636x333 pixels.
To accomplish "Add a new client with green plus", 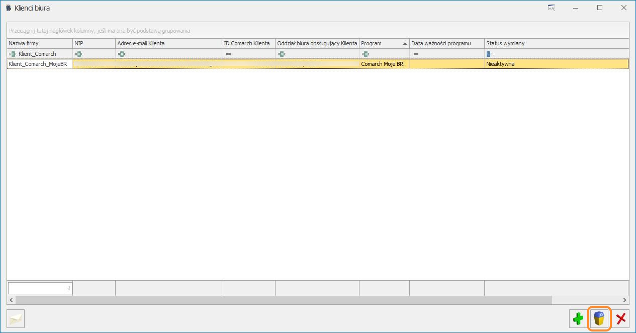I will coord(578,318).
